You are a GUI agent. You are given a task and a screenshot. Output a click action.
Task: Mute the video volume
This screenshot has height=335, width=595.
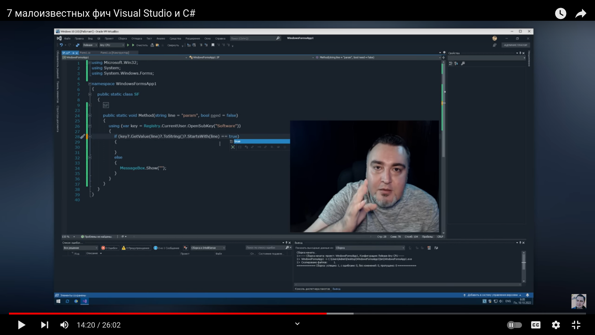[x=64, y=325]
